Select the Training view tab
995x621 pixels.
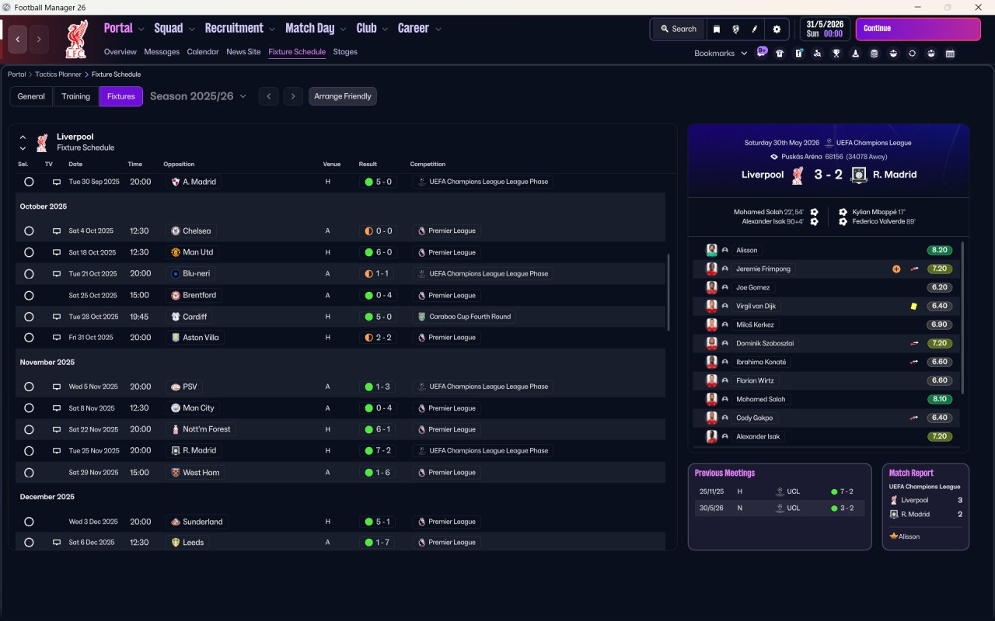[76, 96]
